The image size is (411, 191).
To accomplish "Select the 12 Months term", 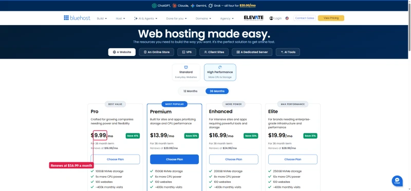I will click(190, 91).
